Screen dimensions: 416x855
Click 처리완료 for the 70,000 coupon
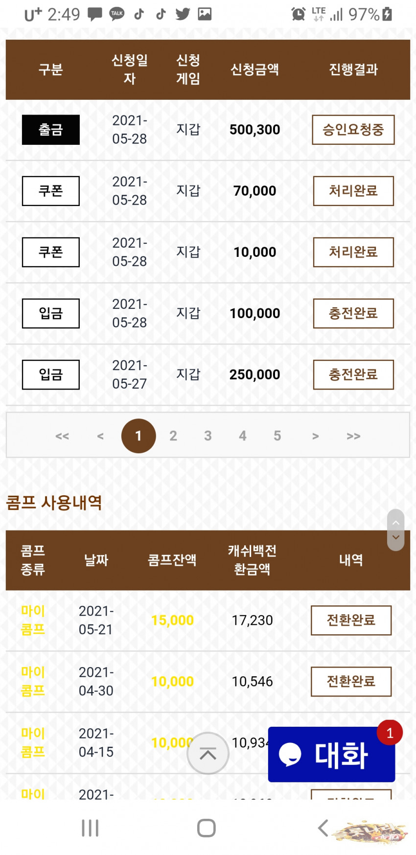pyautogui.click(x=353, y=191)
